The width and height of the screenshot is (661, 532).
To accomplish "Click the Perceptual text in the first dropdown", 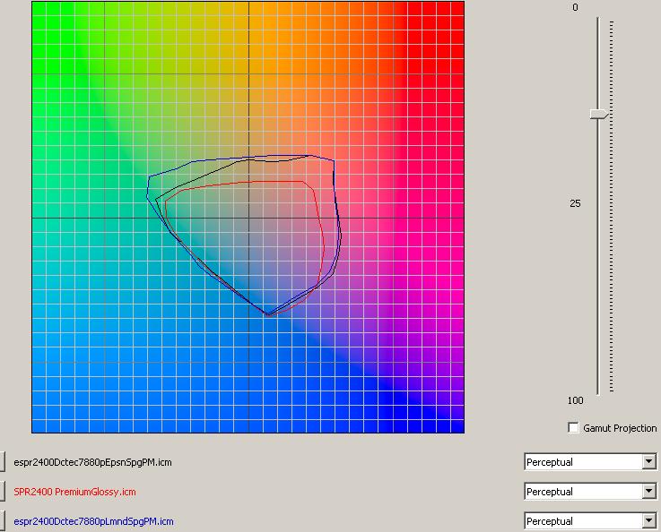I will (x=550, y=462).
